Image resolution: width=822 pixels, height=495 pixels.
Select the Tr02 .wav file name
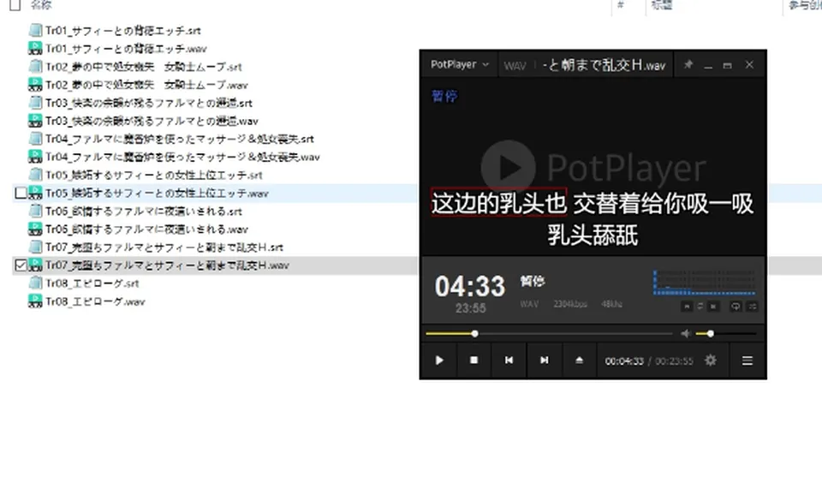coord(146,85)
